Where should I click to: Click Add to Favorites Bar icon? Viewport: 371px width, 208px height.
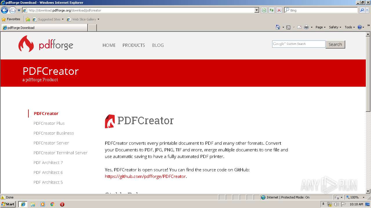point(28,19)
